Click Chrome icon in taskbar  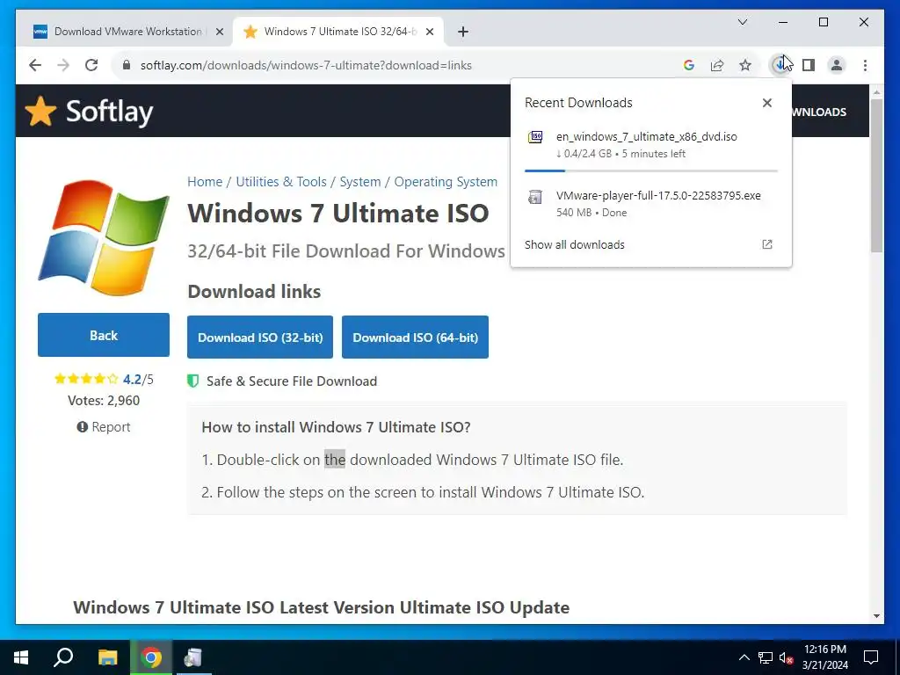pos(151,657)
